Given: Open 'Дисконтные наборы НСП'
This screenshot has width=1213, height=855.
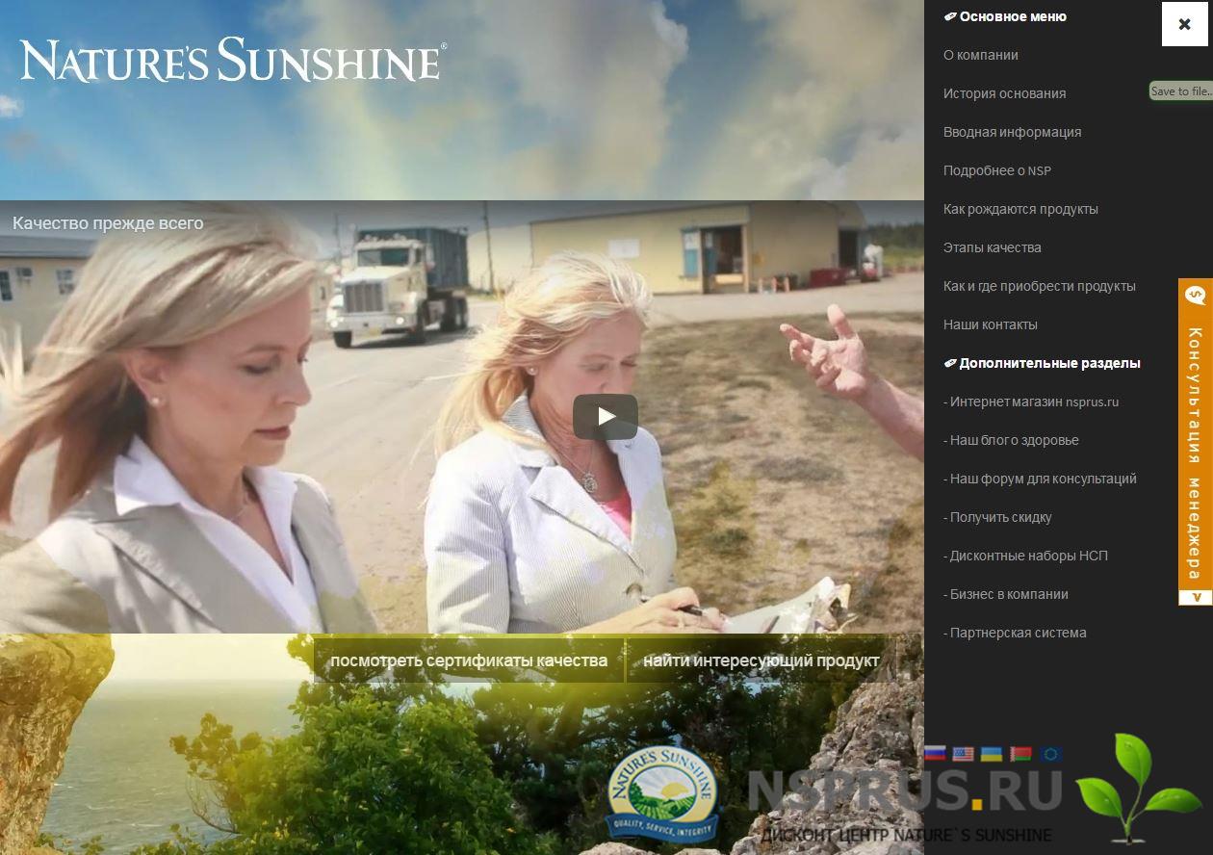Looking at the screenshot, I should tap(1025, 556).
